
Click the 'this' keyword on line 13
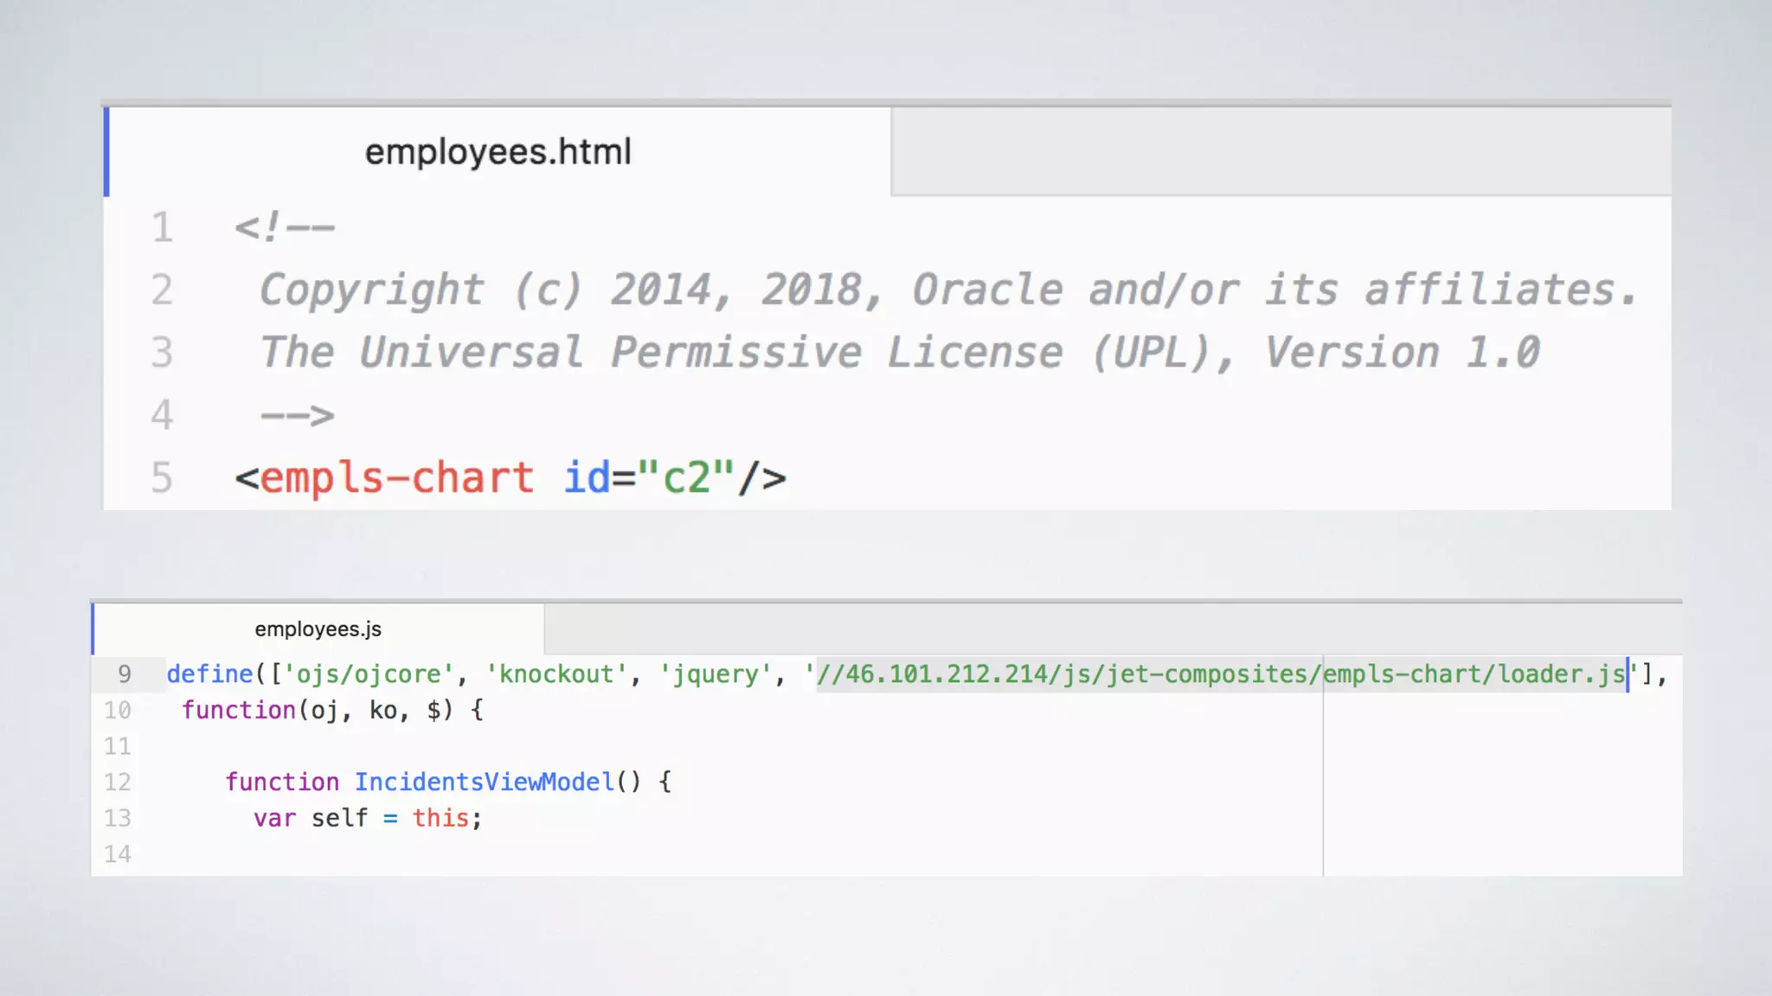[440, 818]
